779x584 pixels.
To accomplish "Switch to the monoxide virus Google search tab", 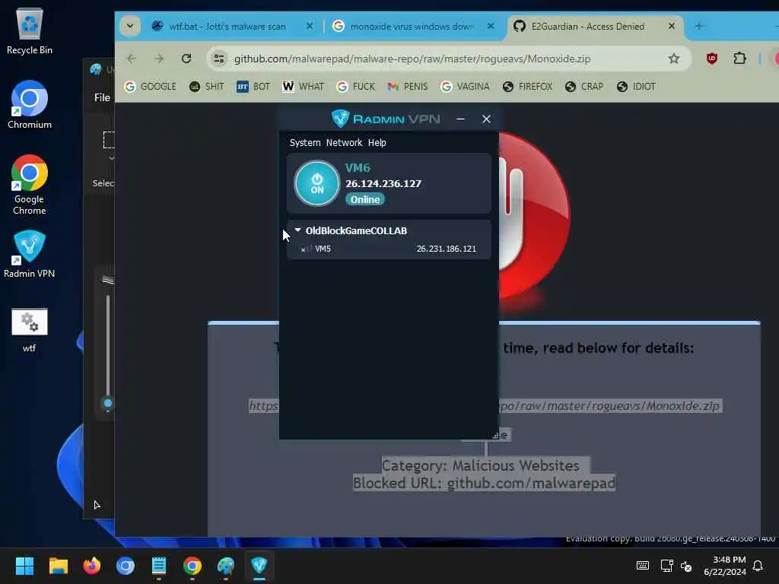I will [412, 27].
